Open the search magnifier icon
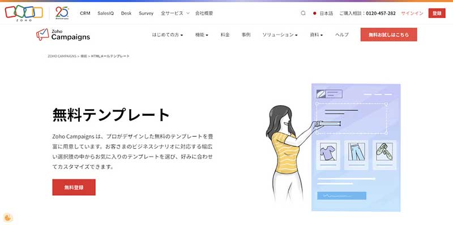Image resolution: width=453 pixels, height=225 pixels. coord(303,13)
